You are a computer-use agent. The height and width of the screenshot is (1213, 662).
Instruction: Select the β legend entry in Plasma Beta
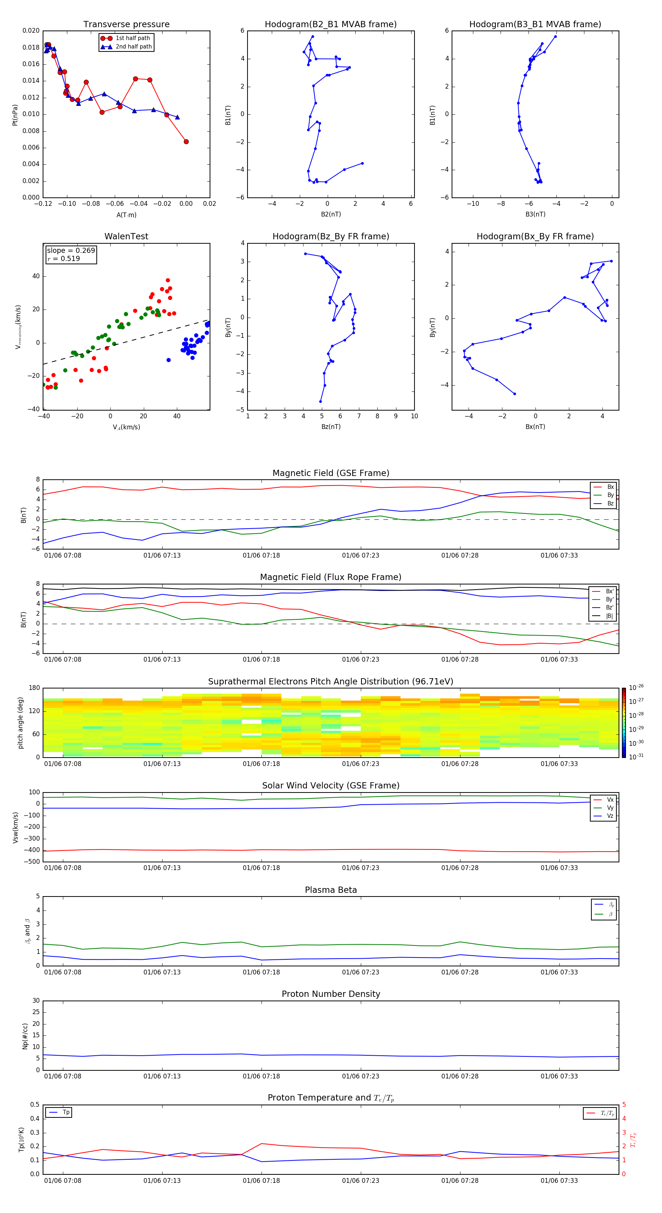click(604, 914)
